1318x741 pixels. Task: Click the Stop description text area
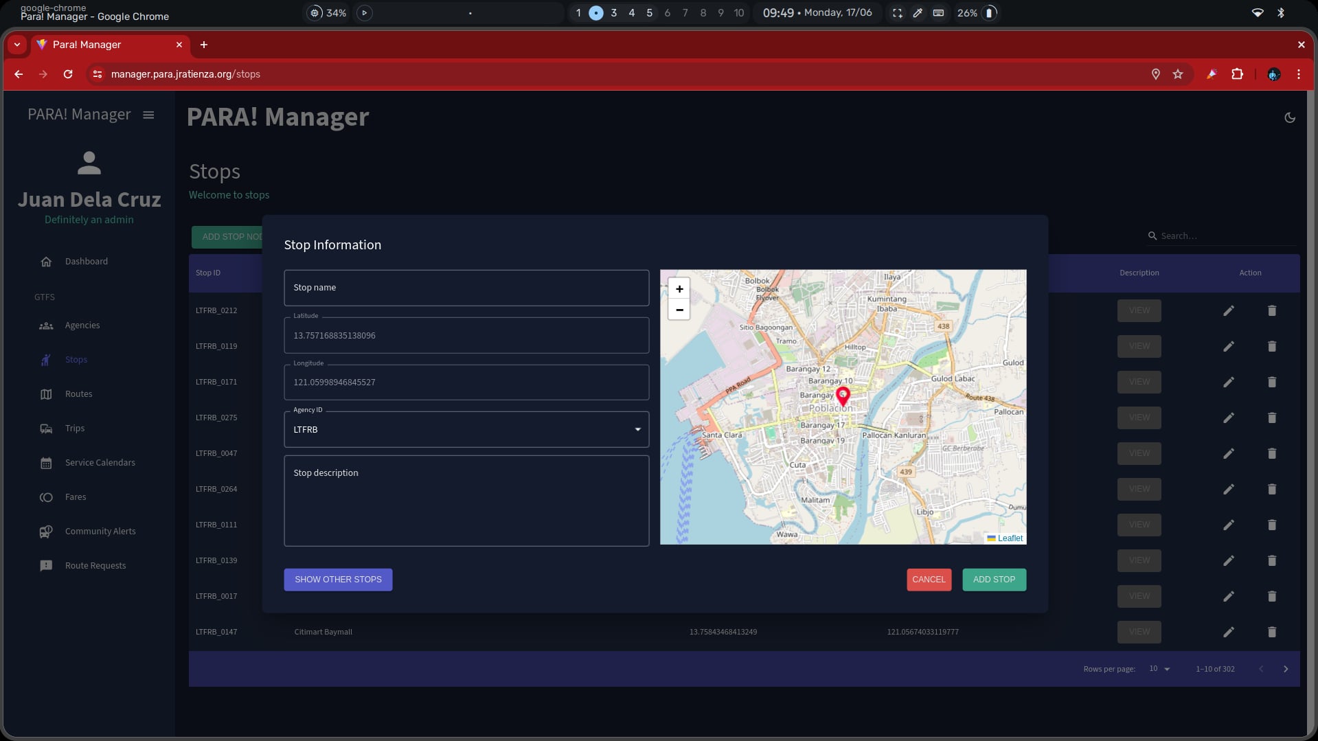click(x=466, y=501)
